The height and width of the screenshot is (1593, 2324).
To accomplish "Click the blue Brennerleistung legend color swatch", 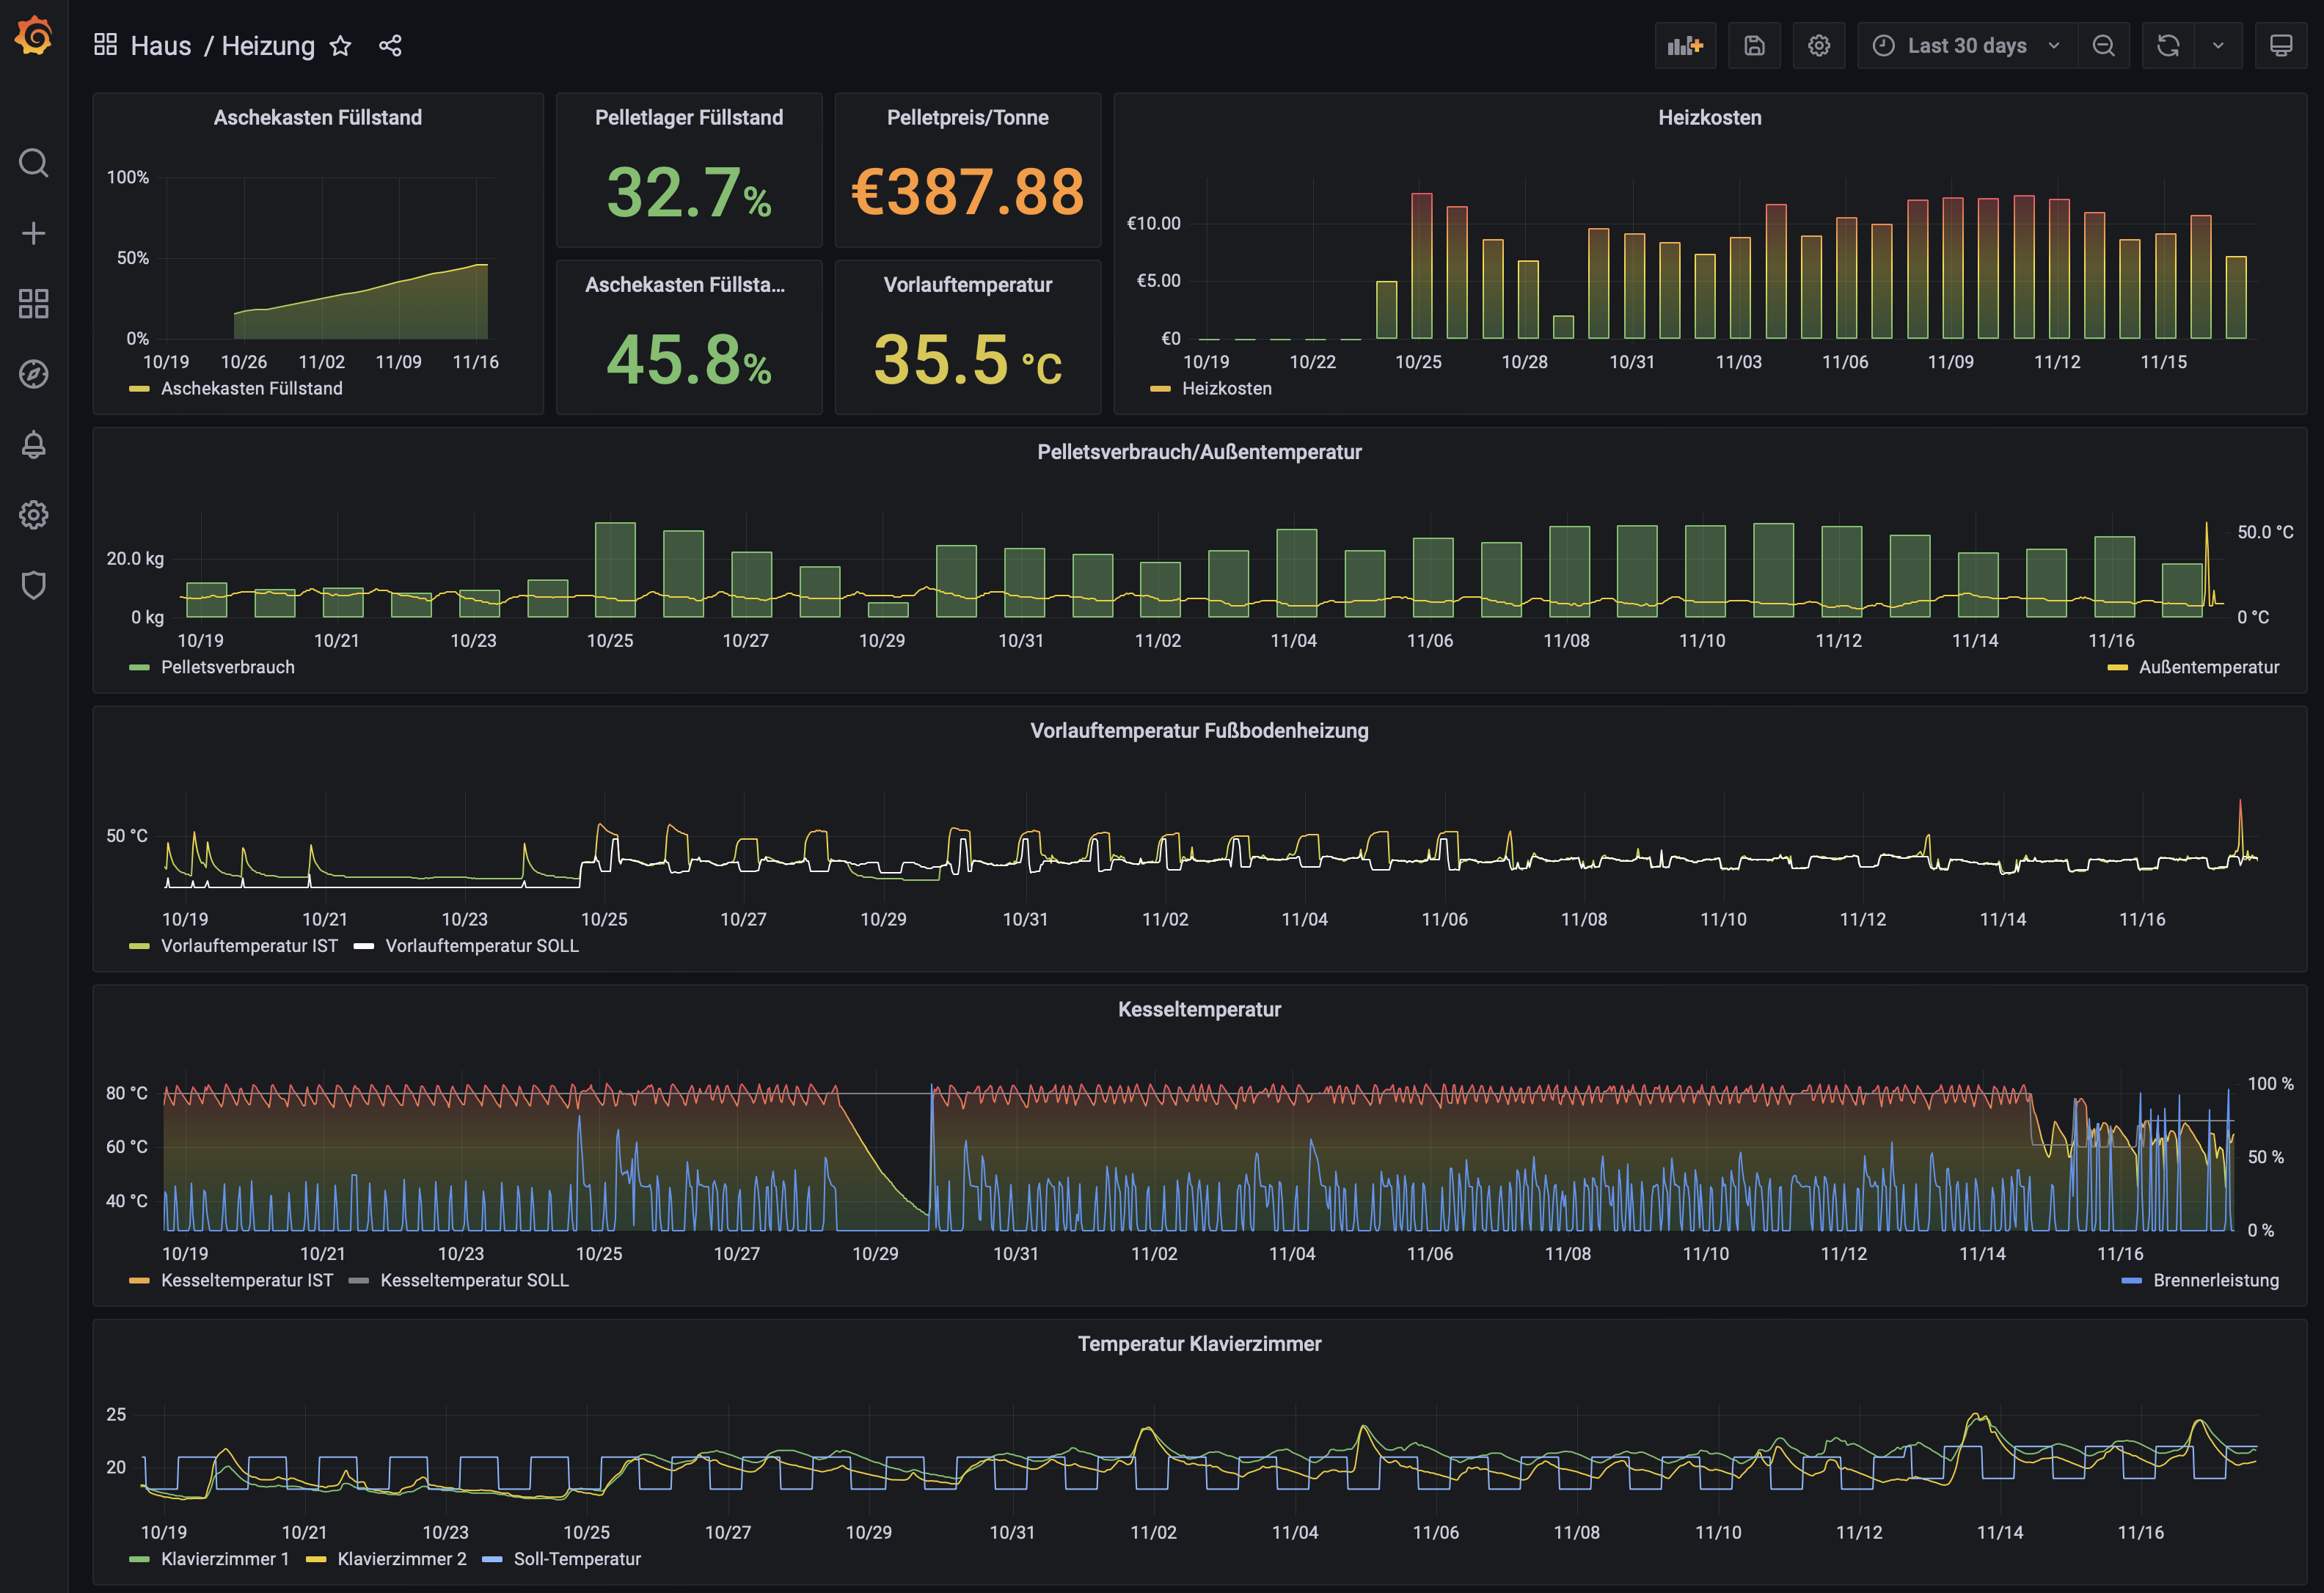I will click(x=2131, y=1280).
